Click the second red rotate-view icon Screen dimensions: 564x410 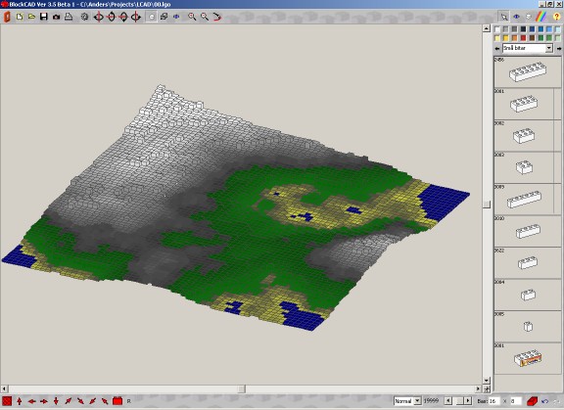111,17
